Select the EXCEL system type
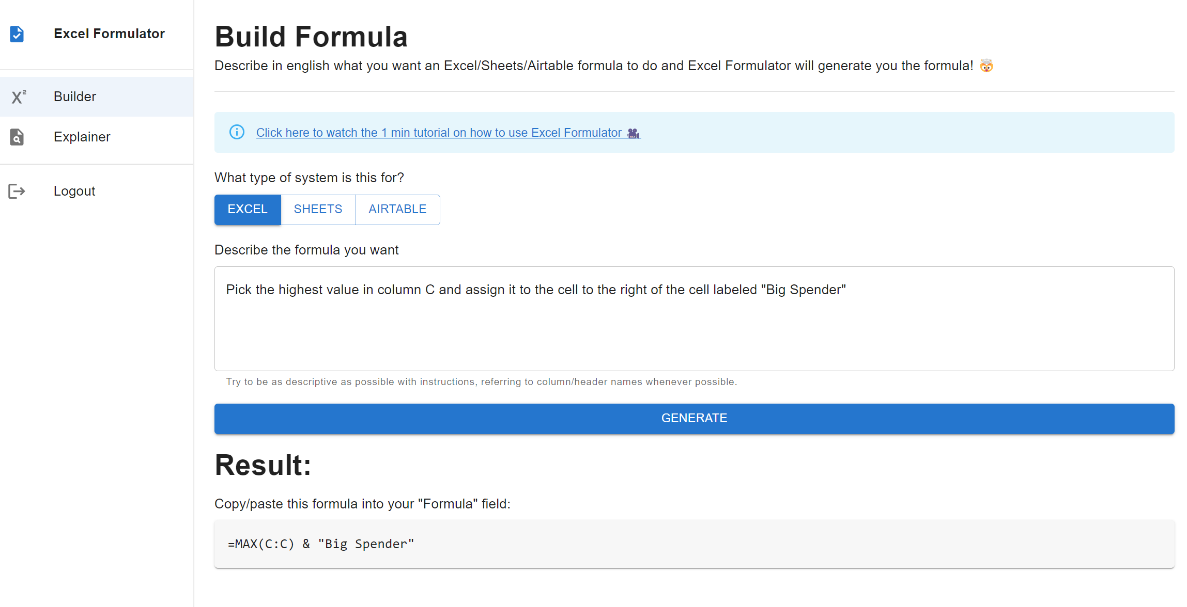 248,210
